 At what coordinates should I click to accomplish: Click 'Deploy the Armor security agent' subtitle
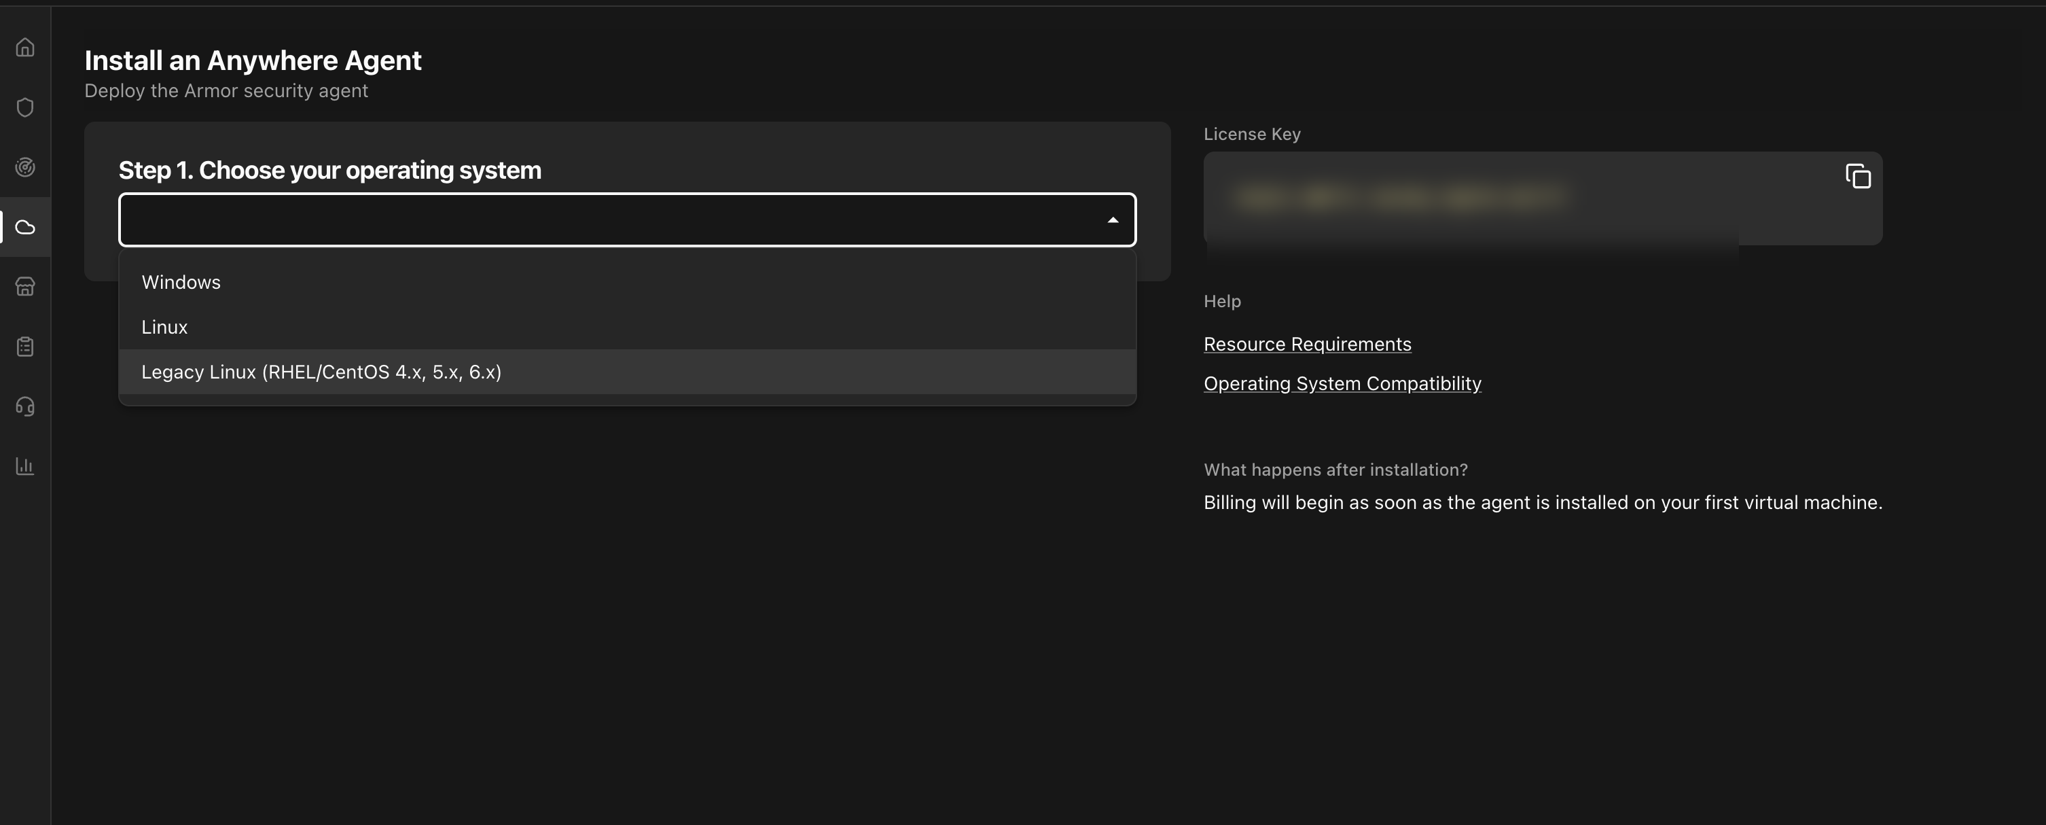[x=226, y=90]
